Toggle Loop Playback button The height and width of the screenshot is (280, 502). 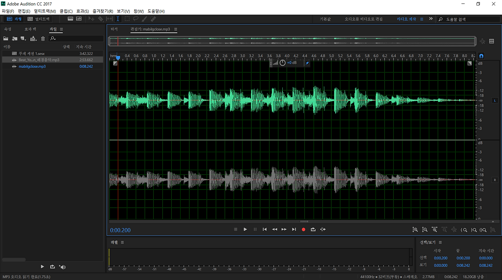(x=313, y=229)
